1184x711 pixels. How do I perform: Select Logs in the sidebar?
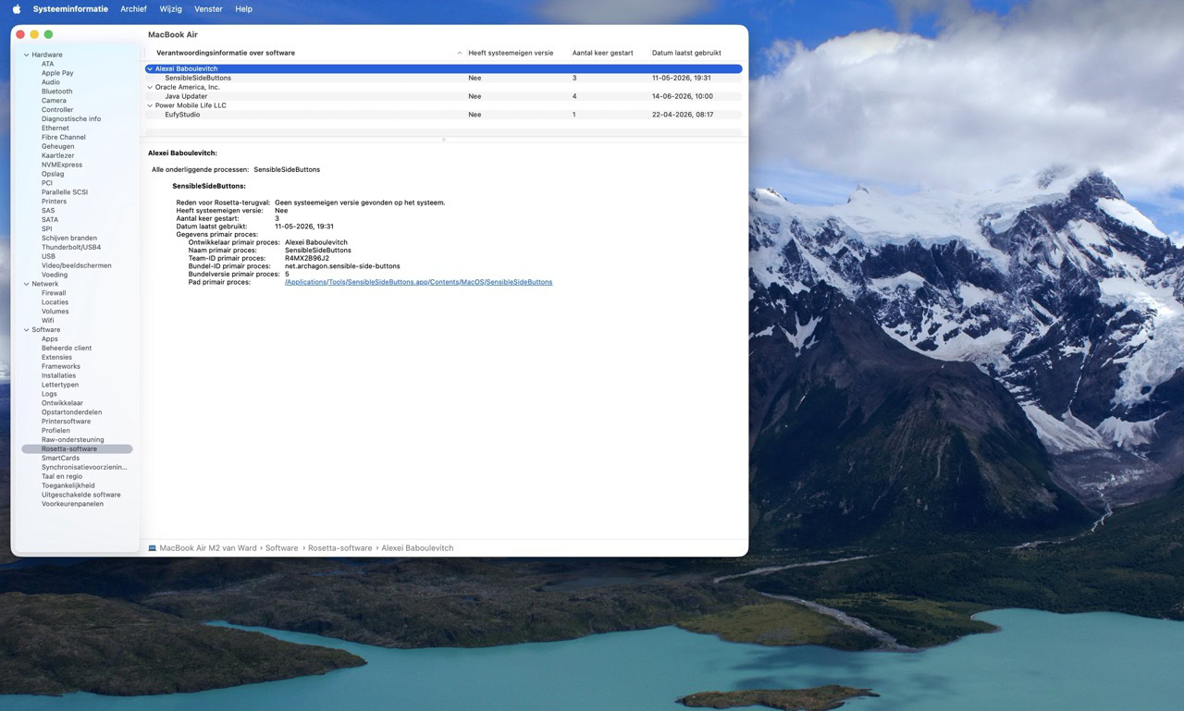(x=49, y=394)
